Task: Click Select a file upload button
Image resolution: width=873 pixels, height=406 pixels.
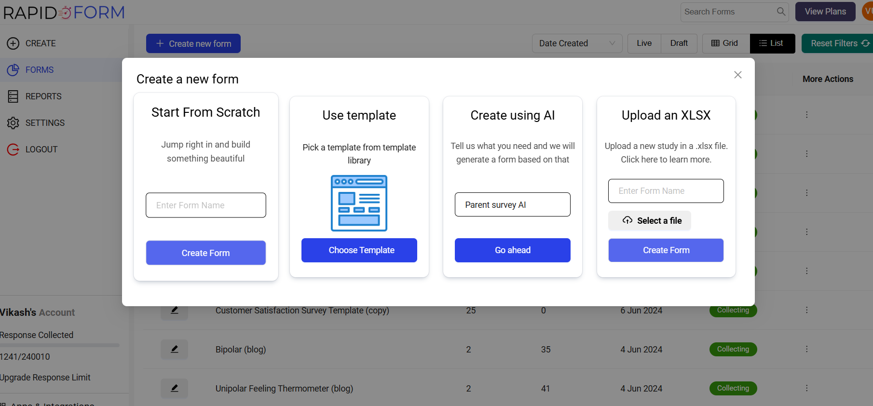Action: [649, 221]
